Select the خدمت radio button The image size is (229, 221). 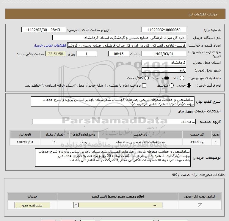pos(166,78)
